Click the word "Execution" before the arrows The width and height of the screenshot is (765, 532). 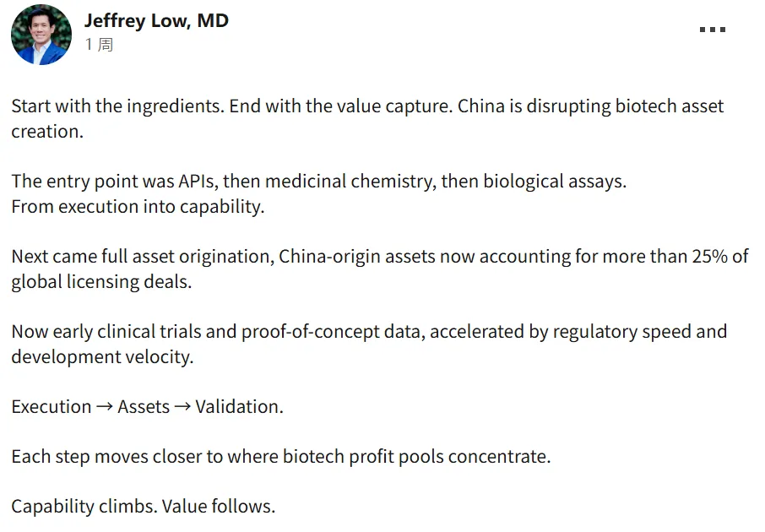(x=51, y=407)
